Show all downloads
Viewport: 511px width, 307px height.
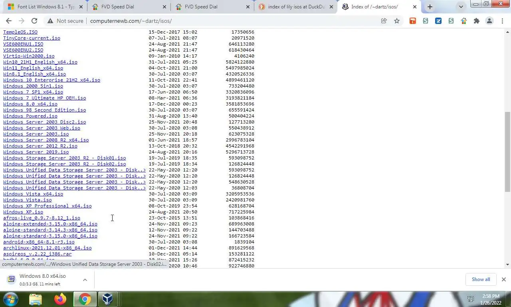[x=481, y=279]
